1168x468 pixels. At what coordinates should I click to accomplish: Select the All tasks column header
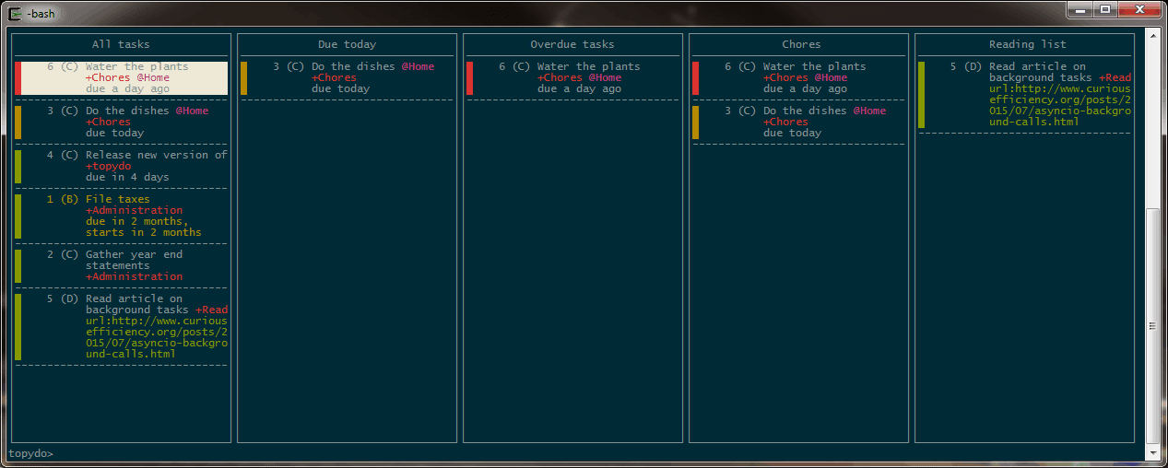coord(121,44)
